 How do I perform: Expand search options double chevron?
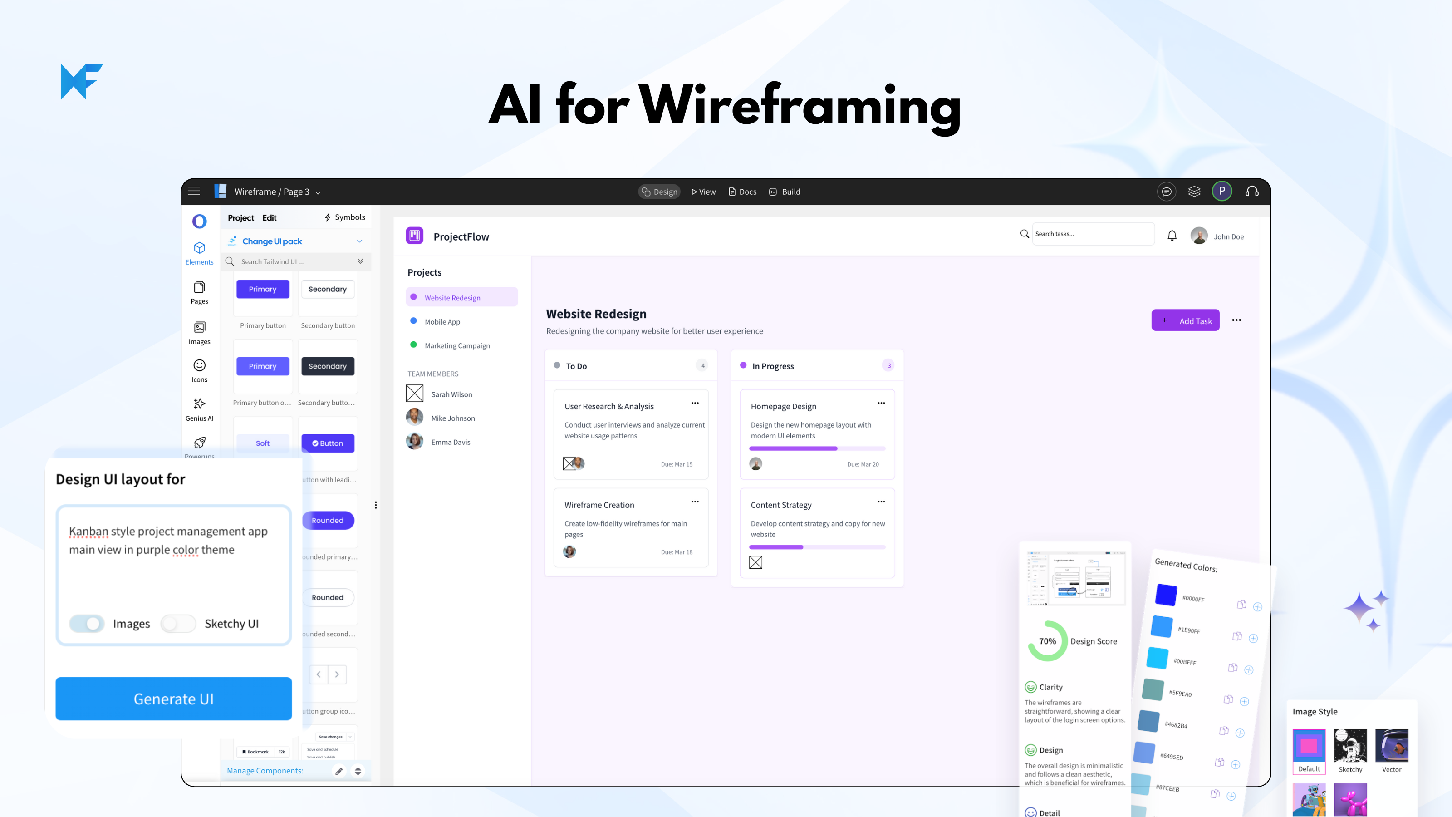(360, 261)
